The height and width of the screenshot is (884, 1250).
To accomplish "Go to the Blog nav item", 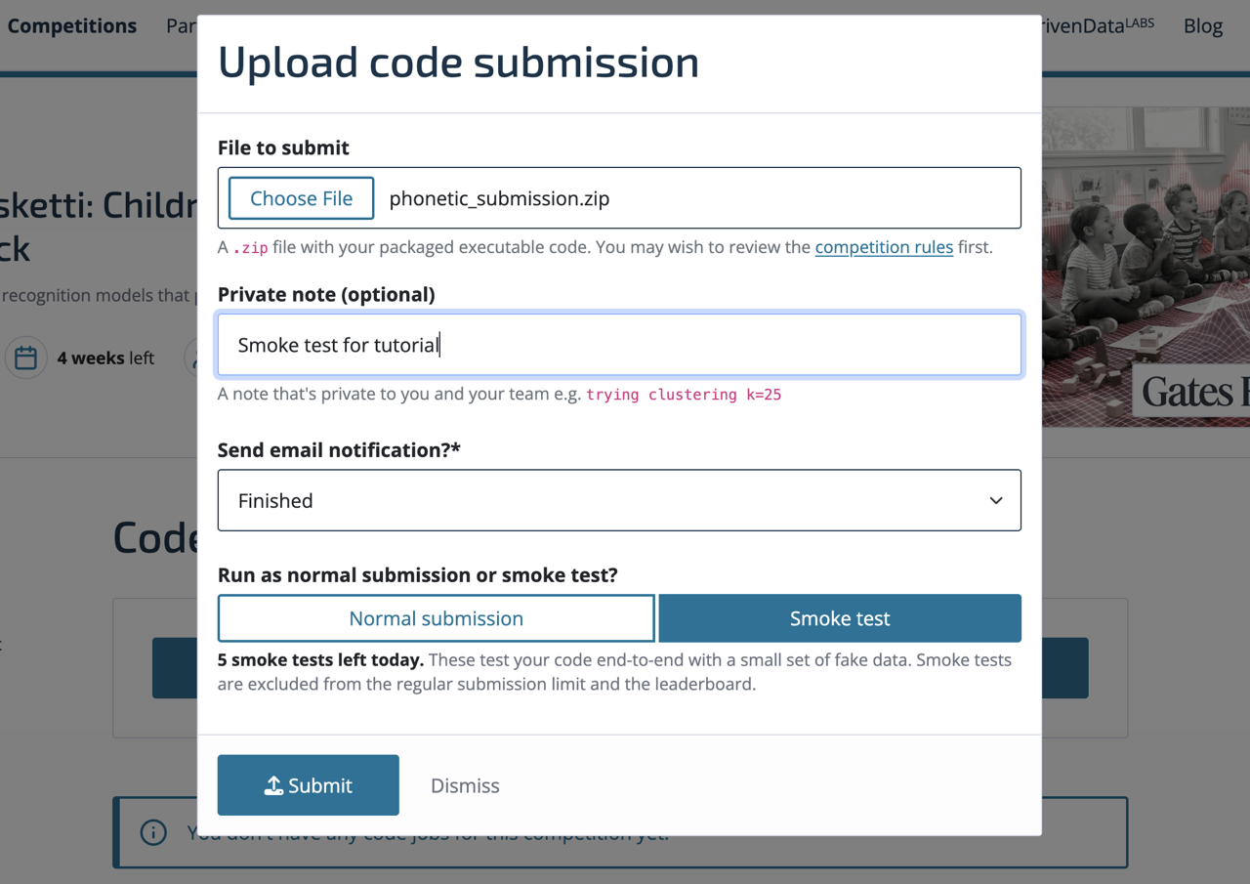I will coord(1202,26).
